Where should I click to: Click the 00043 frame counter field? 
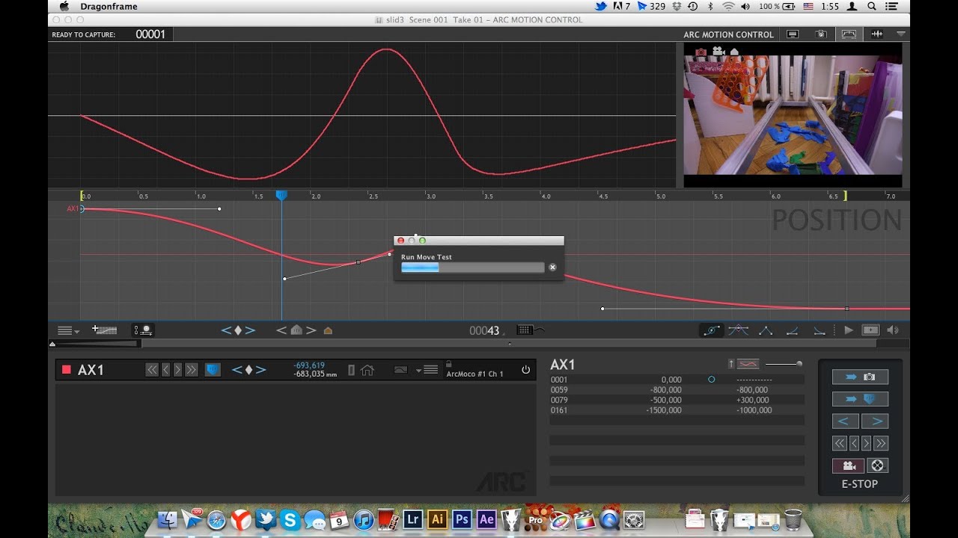click(485, 330)
